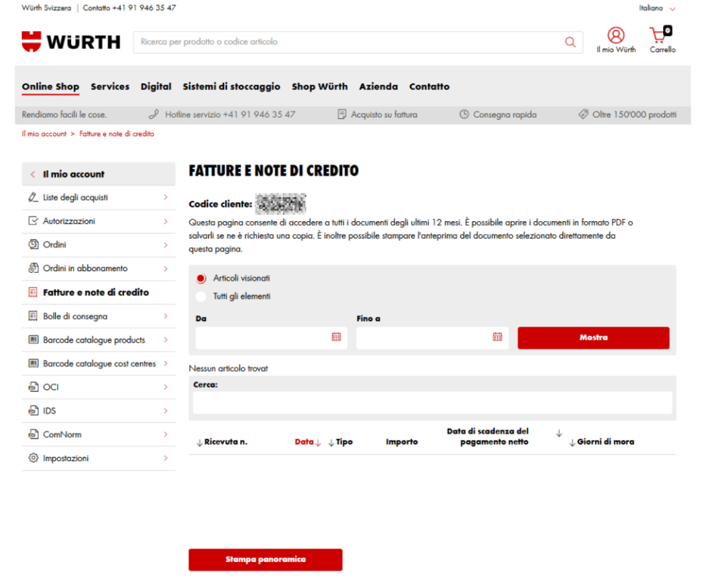706x578 pixels.
Task: Select the Articoli visionati radio button
Action: [x=201, y=278]
